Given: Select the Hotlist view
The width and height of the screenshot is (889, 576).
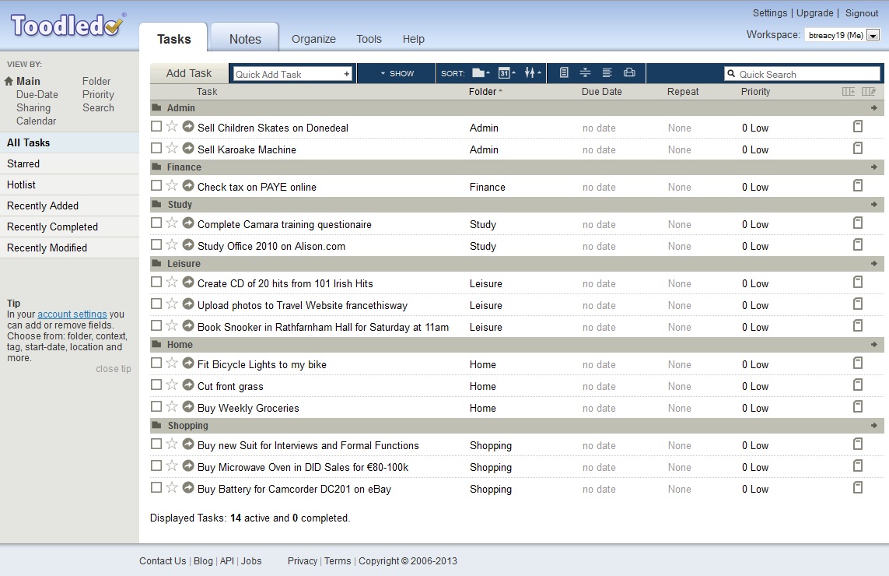Looking at the screenshot, I should point(69,184).
